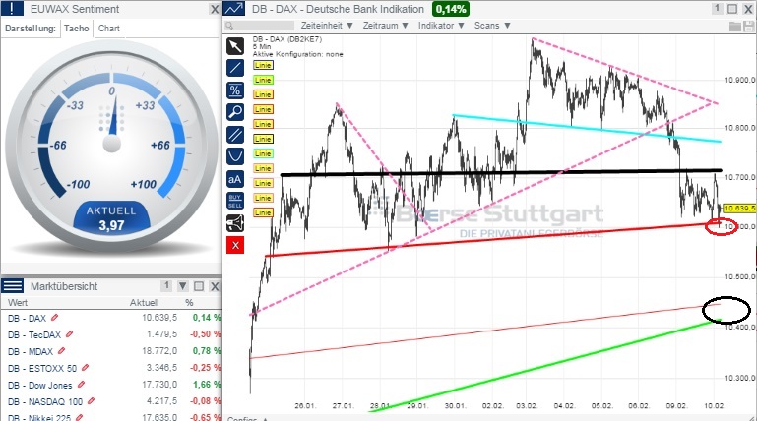This screenshot has height=421, width=757.
Task: Select the percent retracement tool
Action: click(235, 90)
